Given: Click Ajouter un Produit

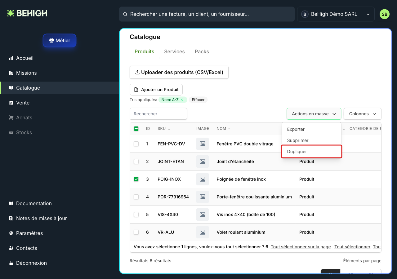Looking at the screenshot, I should pos(156,90).
